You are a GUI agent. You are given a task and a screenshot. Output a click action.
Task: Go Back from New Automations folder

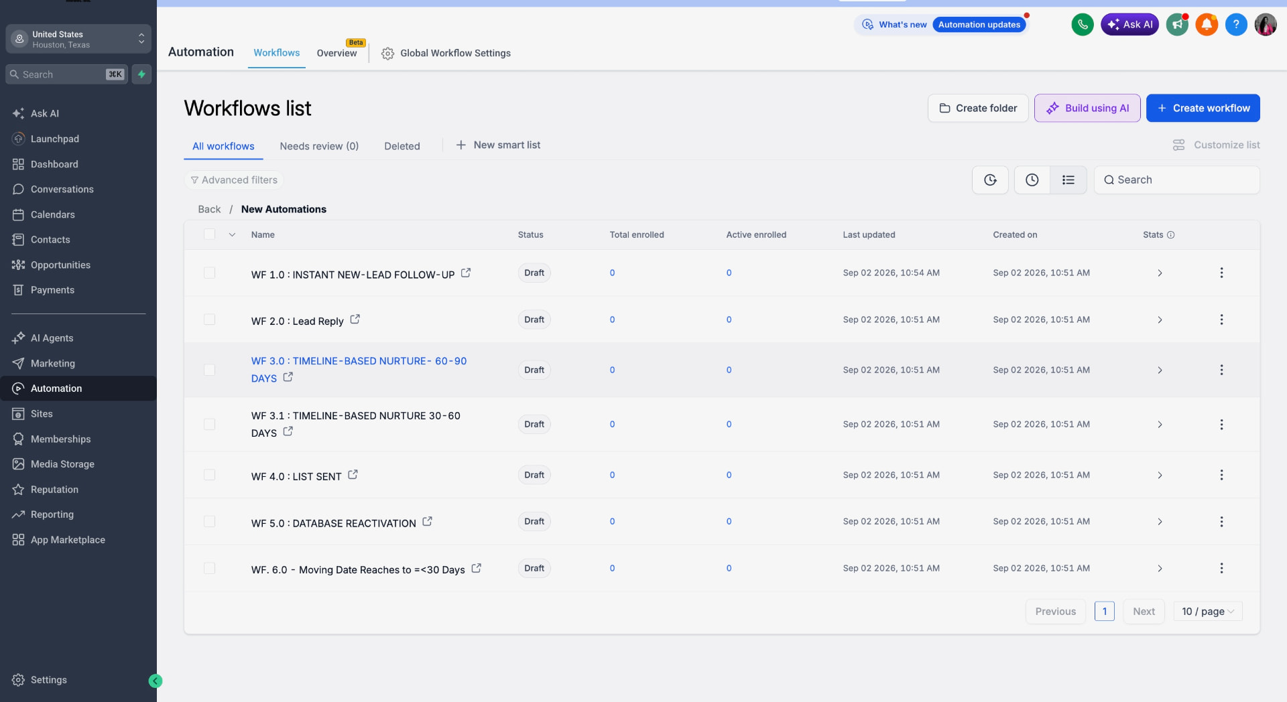pyautogui.click(x=209, y=209)
